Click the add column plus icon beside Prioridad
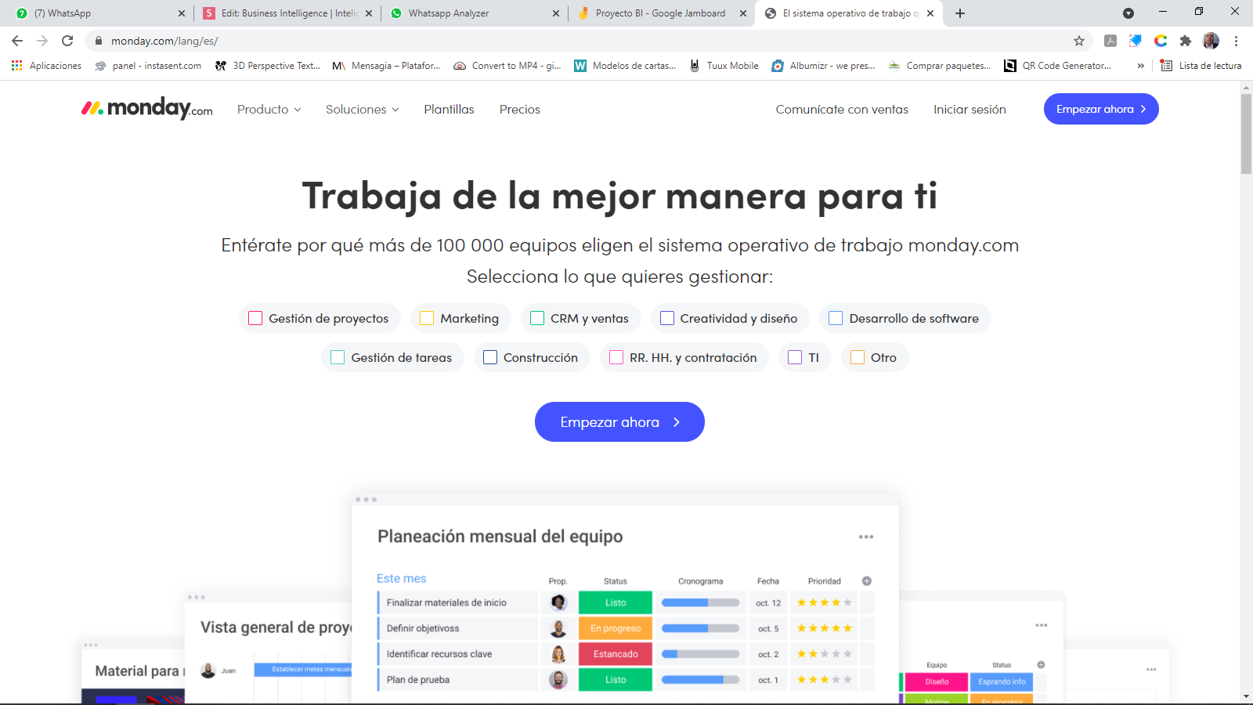The width and height of the screenshot is (1253, 705). coord(867,581)
